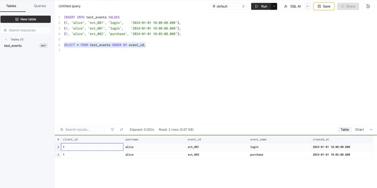Collapse results panel with minus icon
This screenshot has width=377, height=188.
click(371, 130)
